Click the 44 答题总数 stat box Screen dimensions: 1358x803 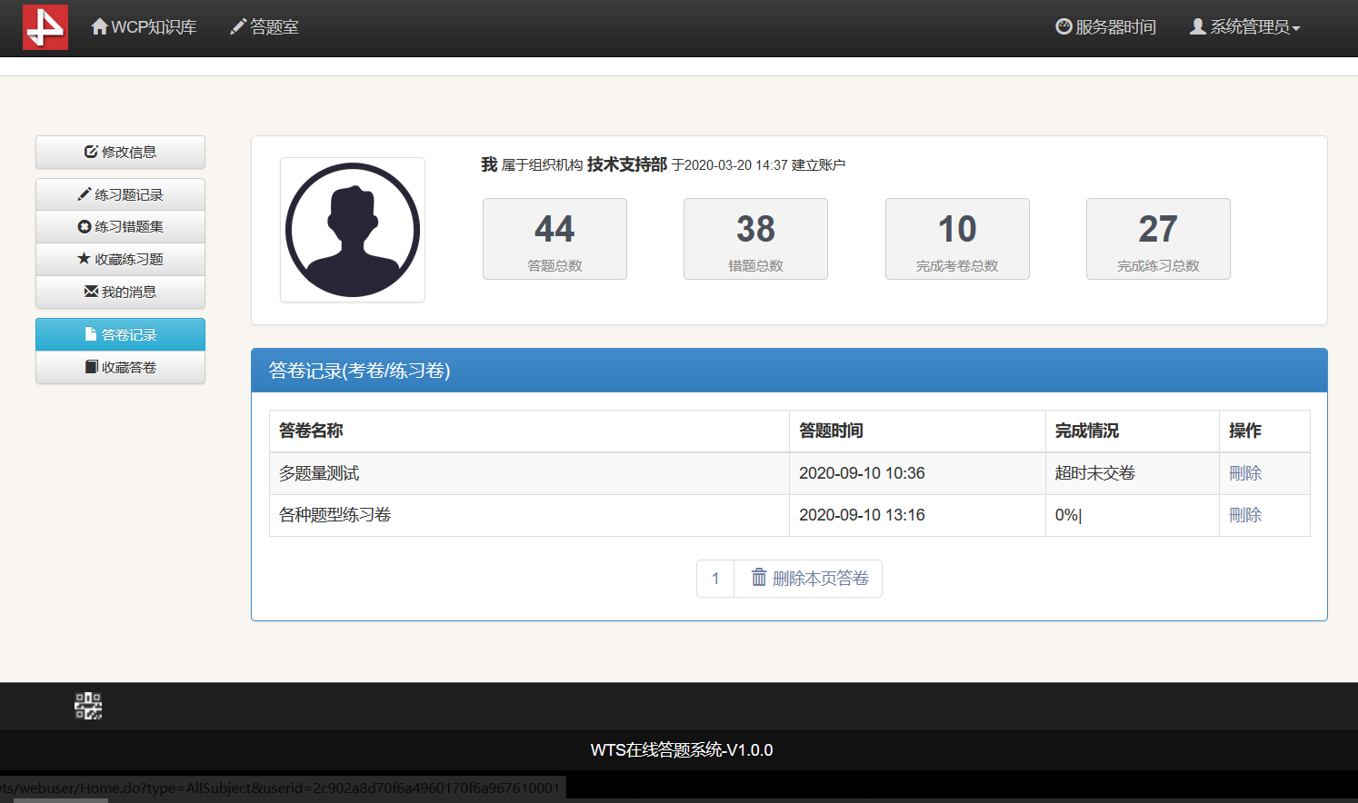[x=554, y=239]
